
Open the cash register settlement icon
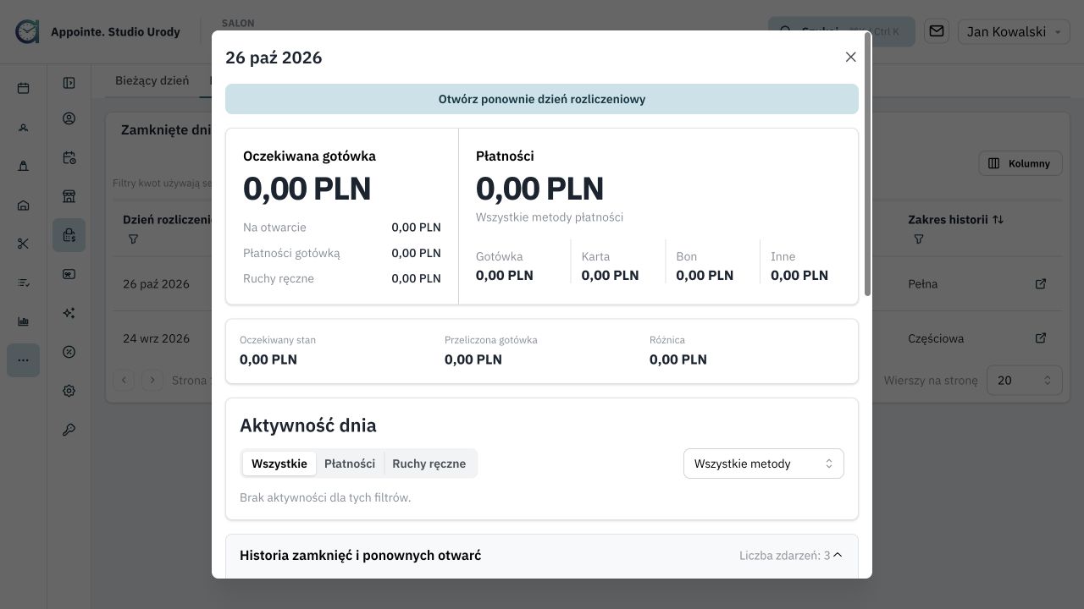pos(69,235)
